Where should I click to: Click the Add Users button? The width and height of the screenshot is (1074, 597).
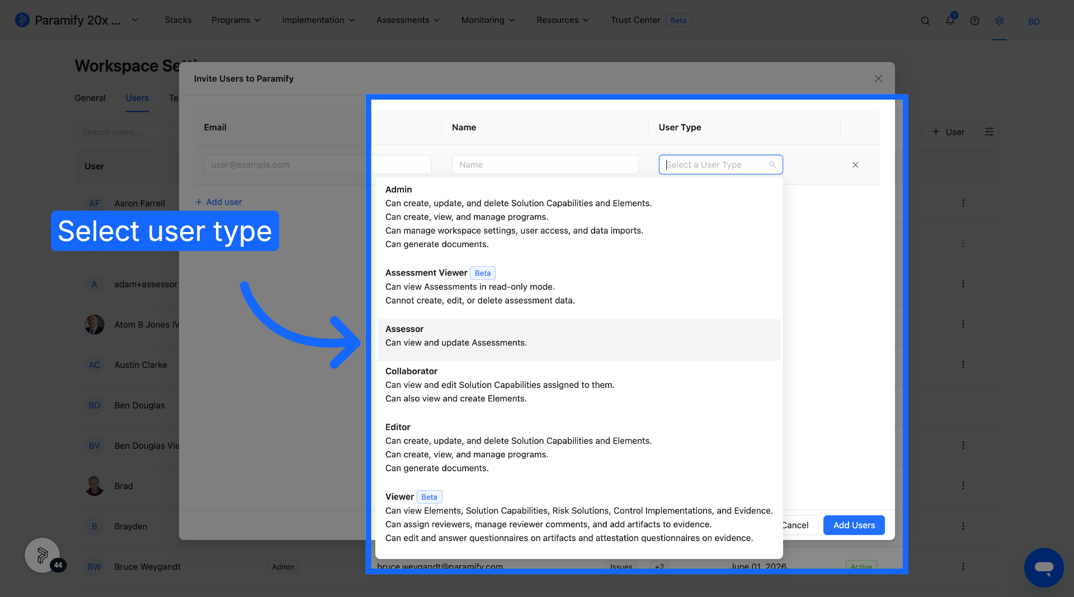pos(854,525)
